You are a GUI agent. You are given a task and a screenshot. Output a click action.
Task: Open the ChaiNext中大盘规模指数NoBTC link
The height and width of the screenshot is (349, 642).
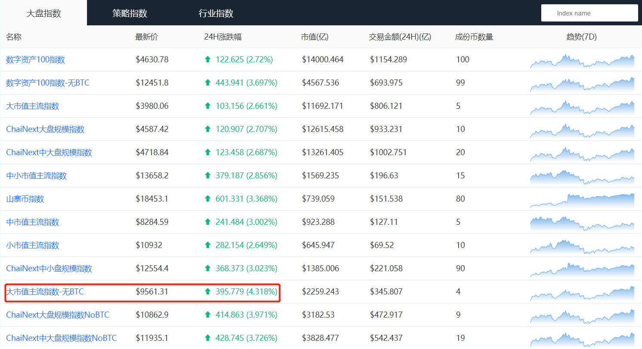(62, 338)
